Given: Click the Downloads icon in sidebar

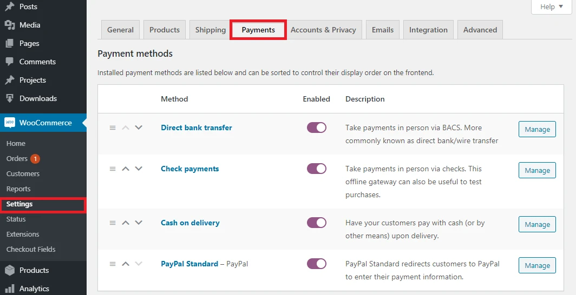Looking at the screenshot, I should click(9, 98).
